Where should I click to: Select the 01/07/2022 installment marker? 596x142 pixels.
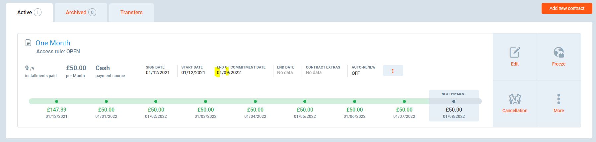click(x=404, y=101)
